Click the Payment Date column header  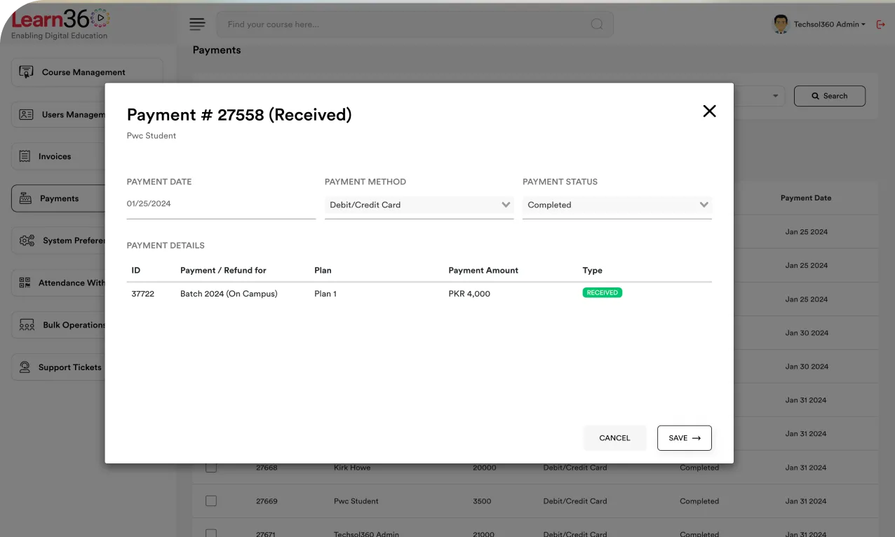coord(806,198)
